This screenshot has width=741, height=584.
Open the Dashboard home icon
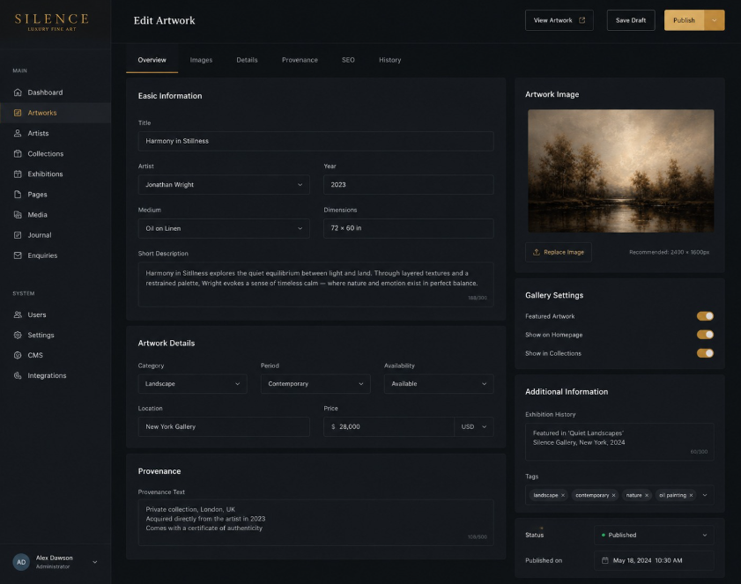pos(18,92)
